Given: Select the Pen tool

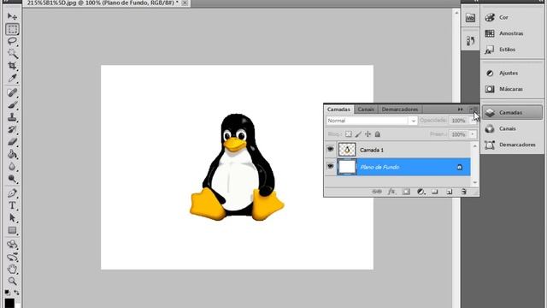Looking at the screenshot, I should (x=12, y=193).
